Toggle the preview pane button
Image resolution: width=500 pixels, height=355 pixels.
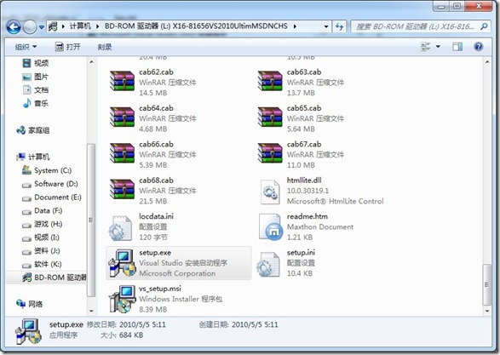coord(457,47)
